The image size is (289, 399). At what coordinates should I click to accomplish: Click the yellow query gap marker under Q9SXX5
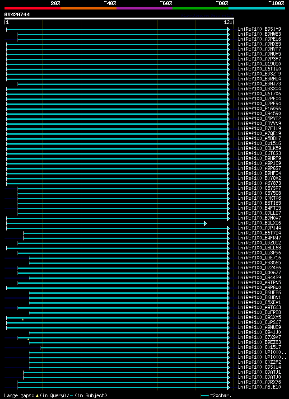(23, 319)
